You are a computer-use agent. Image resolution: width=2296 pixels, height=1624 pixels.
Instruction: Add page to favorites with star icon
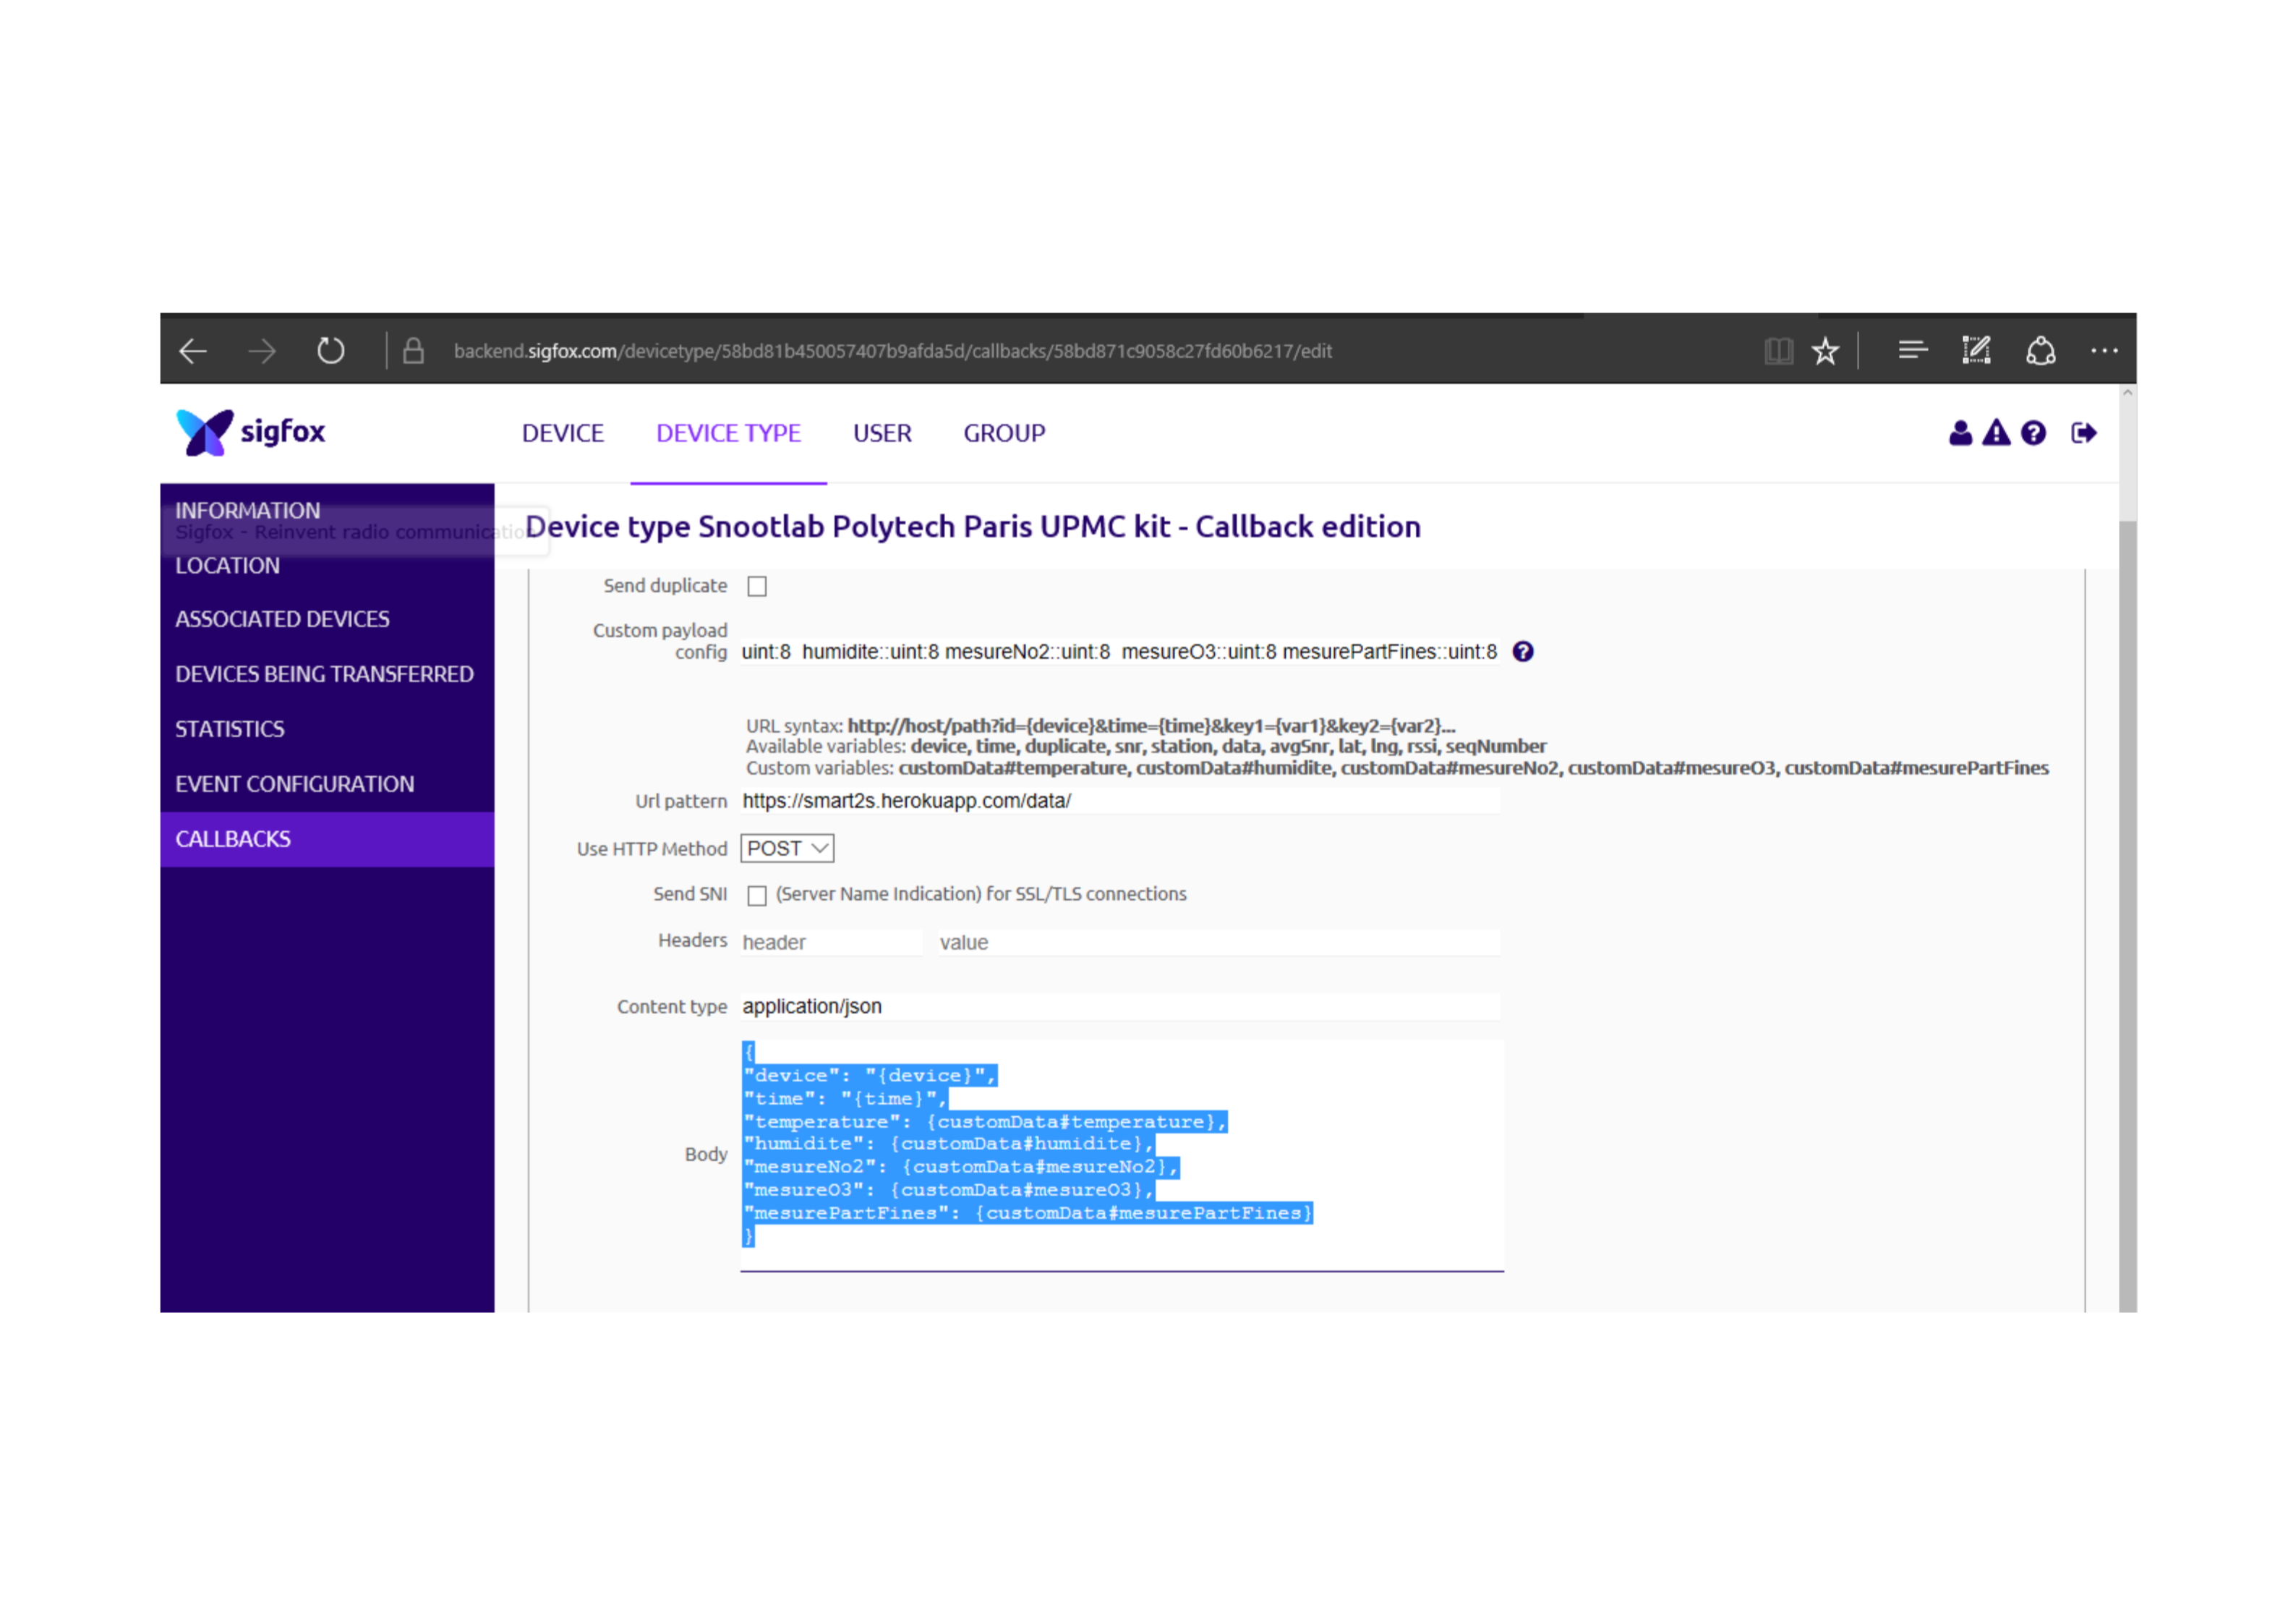coord(1825,352)
